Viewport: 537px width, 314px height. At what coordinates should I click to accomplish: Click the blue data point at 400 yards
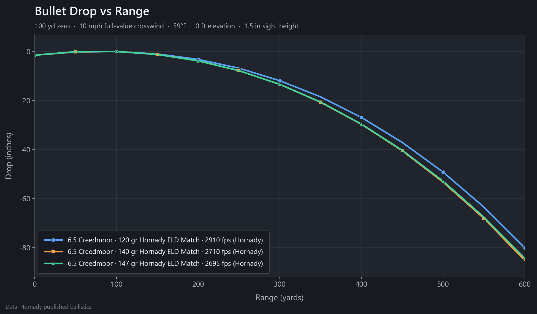pyautogui.click(x=361, y=118)
